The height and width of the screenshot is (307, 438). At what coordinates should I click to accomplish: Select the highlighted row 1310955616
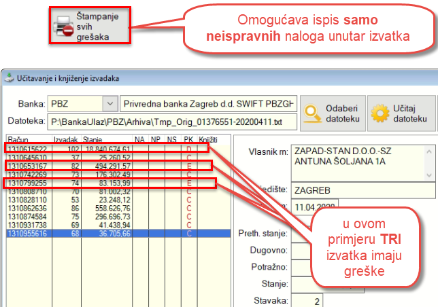27,232
